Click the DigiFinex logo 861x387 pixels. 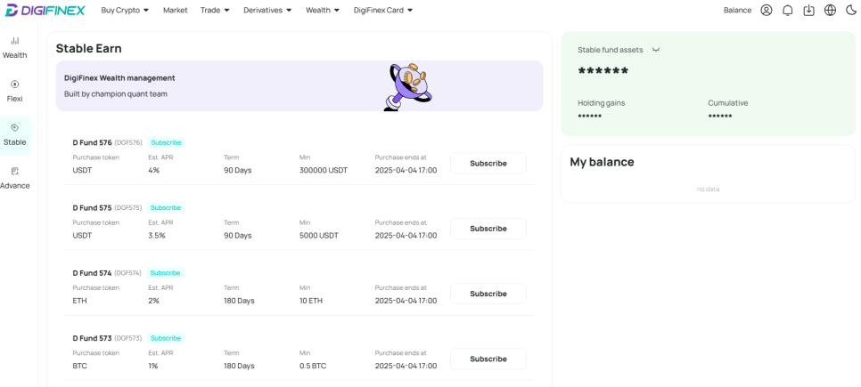[x=45, y=10]
